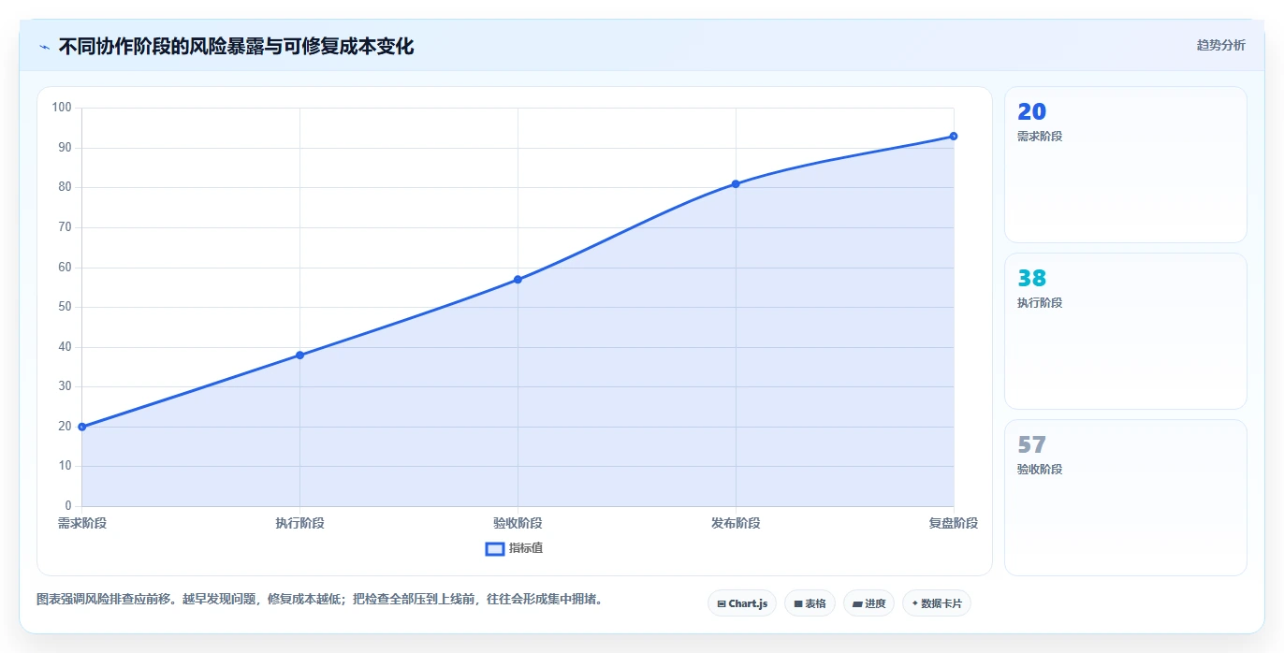Click the 发布阶段 data point on chart
This screenshot has width=1284, height=653.
click(x=736, y=184)
